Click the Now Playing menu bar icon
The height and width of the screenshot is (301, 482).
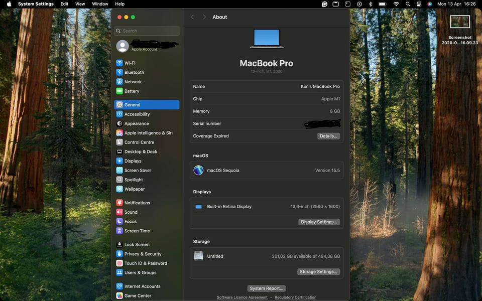359,4
